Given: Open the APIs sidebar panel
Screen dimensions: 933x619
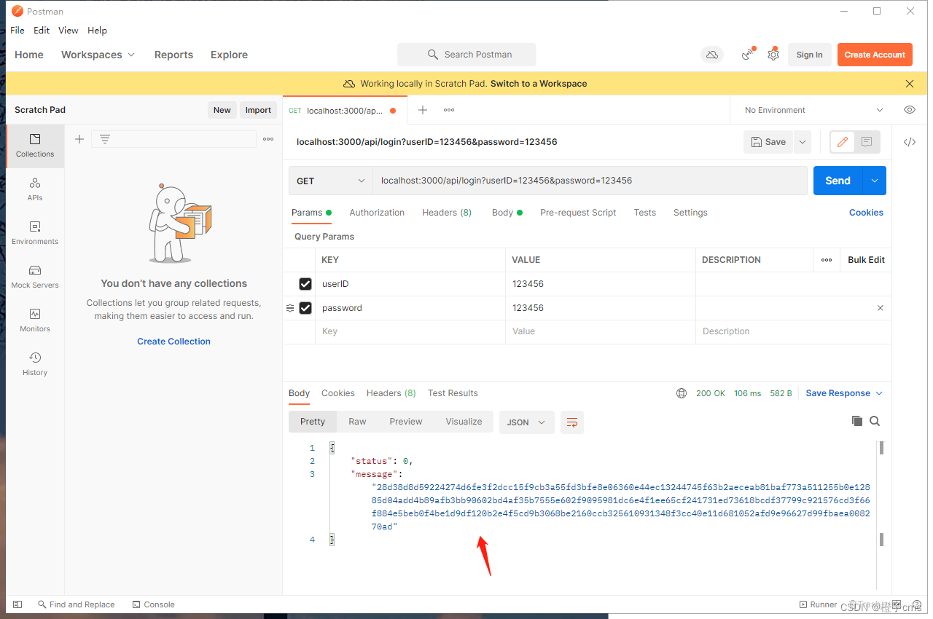Looking at the screenshot, I should [x=35, y=189].
